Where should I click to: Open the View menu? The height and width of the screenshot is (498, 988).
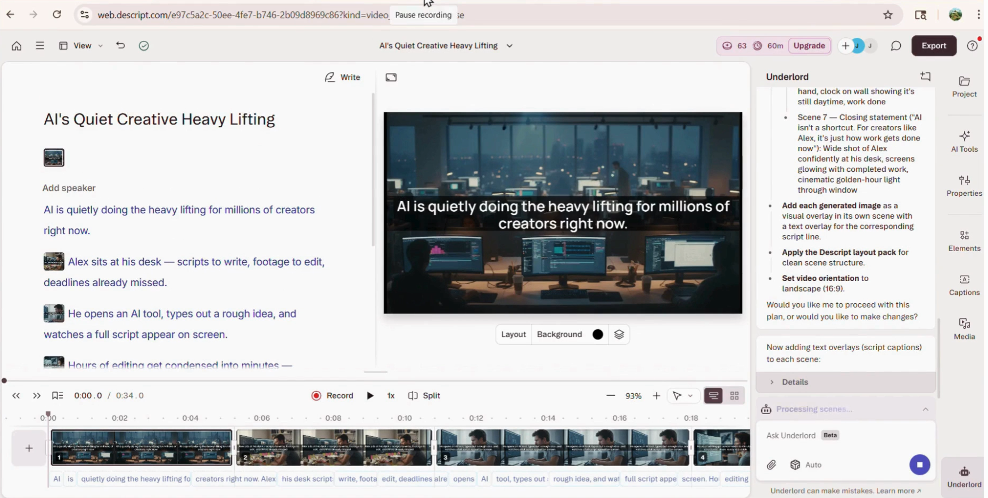tap(81, 46)
